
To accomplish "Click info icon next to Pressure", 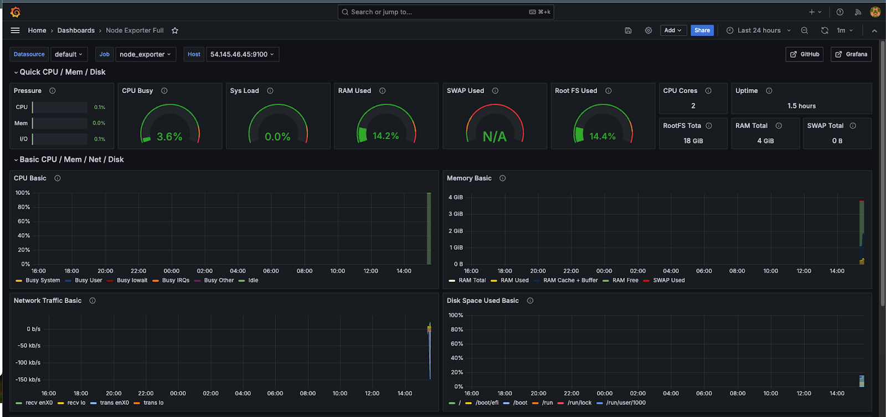I will point(53,91).
